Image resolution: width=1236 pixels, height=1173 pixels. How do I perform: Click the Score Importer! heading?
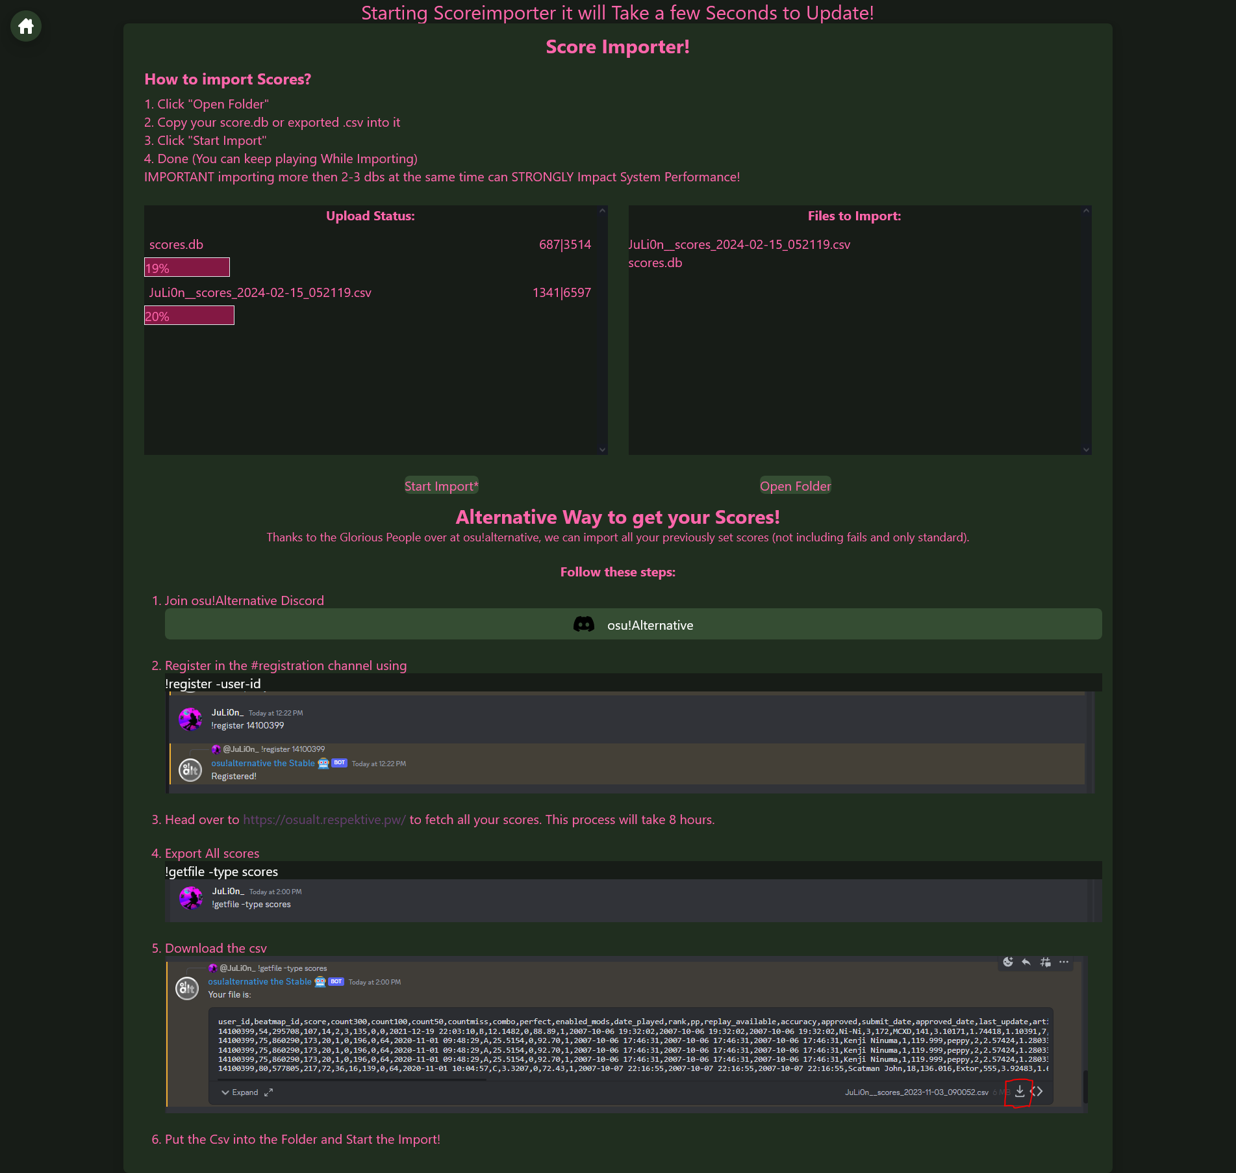click(618, 47)
